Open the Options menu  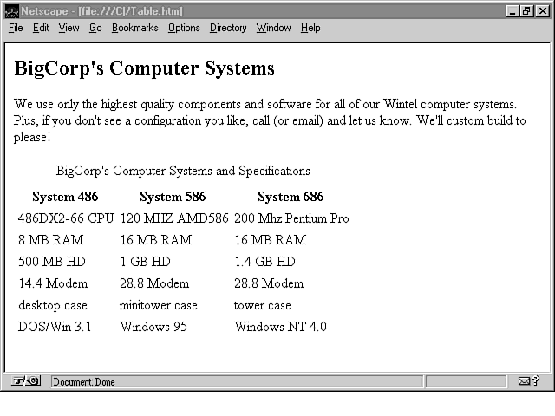184,28
